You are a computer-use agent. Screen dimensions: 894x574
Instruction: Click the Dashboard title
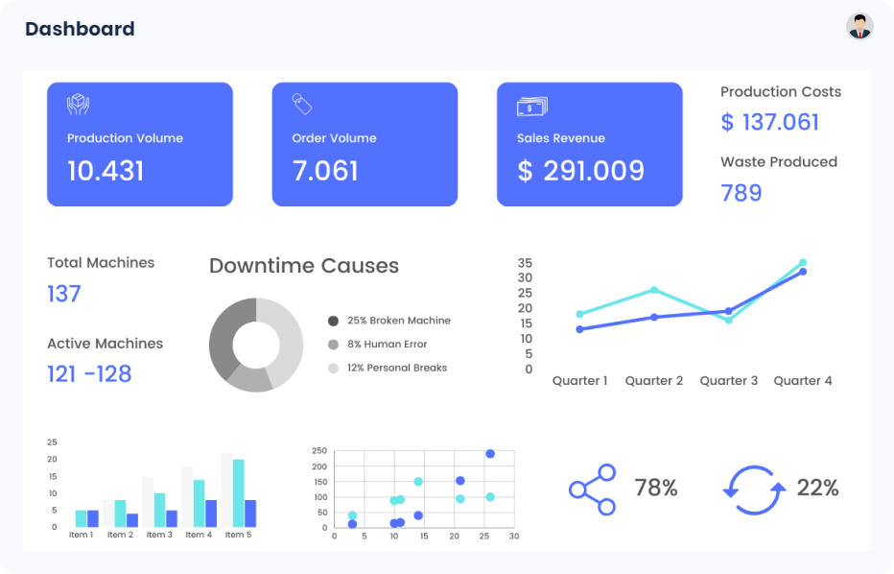coord(80,29)
